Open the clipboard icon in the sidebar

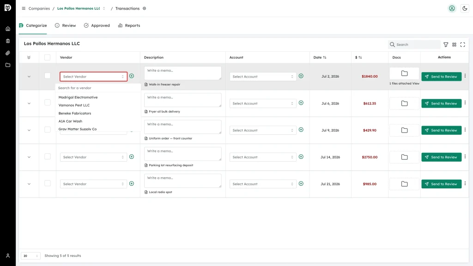click(8, 41)
